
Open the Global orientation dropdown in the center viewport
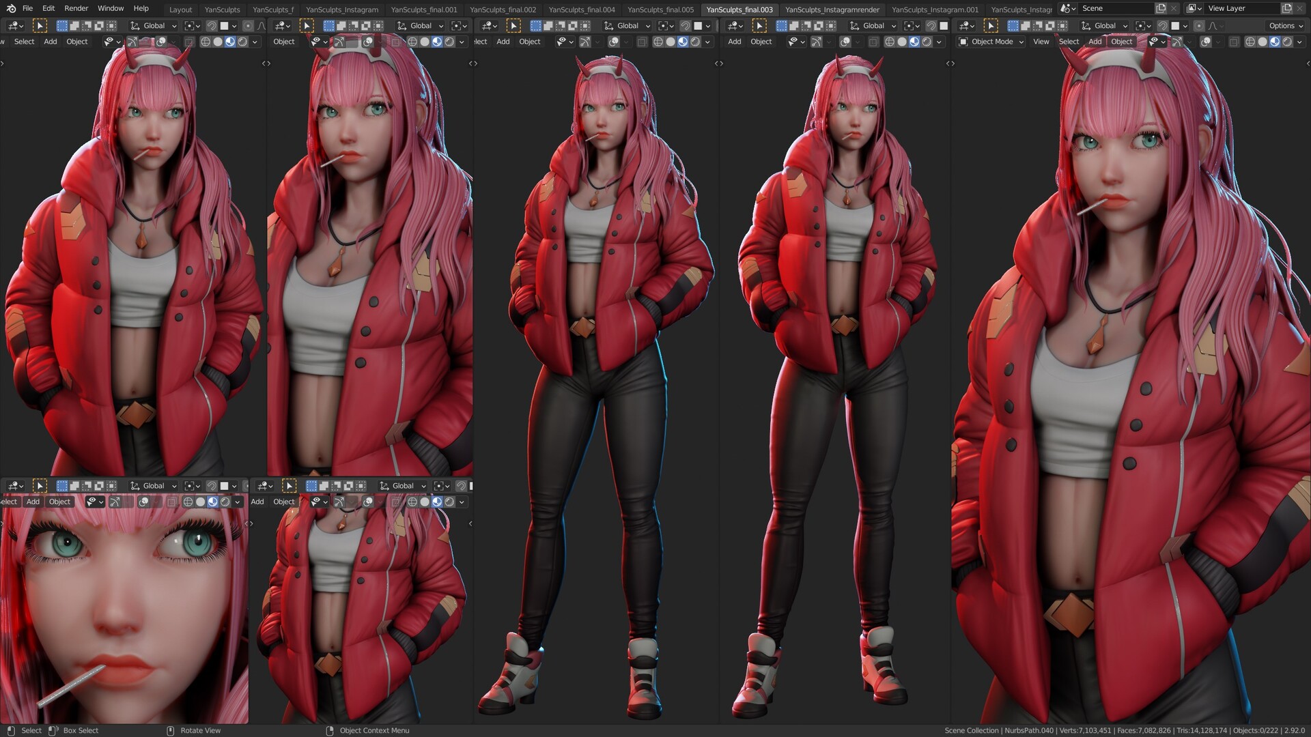click(627, 26)
